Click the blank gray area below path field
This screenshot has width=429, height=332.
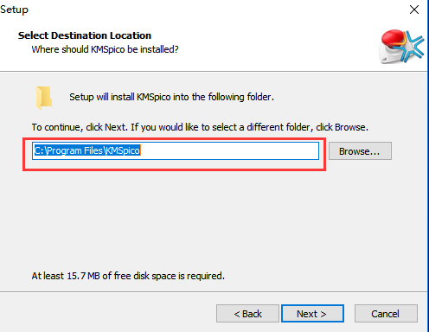[x=214, y=219]
